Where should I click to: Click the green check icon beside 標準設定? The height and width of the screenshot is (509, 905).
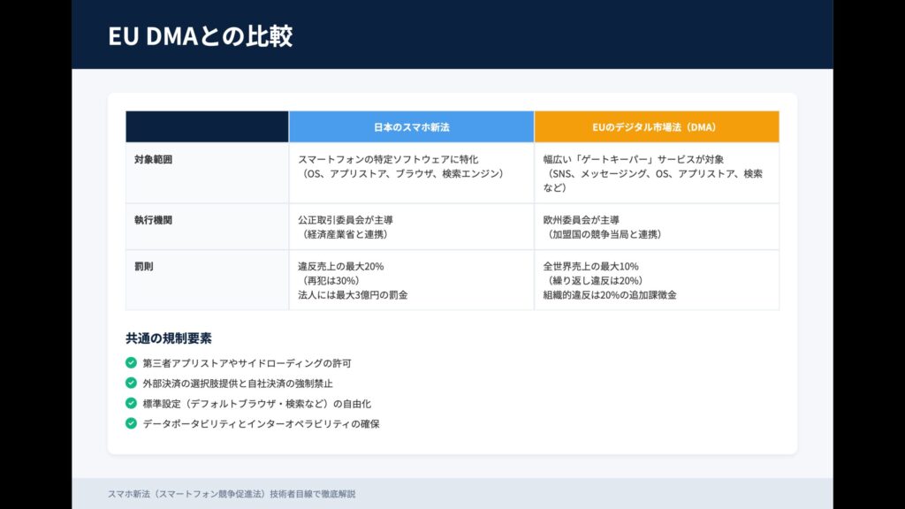(131, 403)
